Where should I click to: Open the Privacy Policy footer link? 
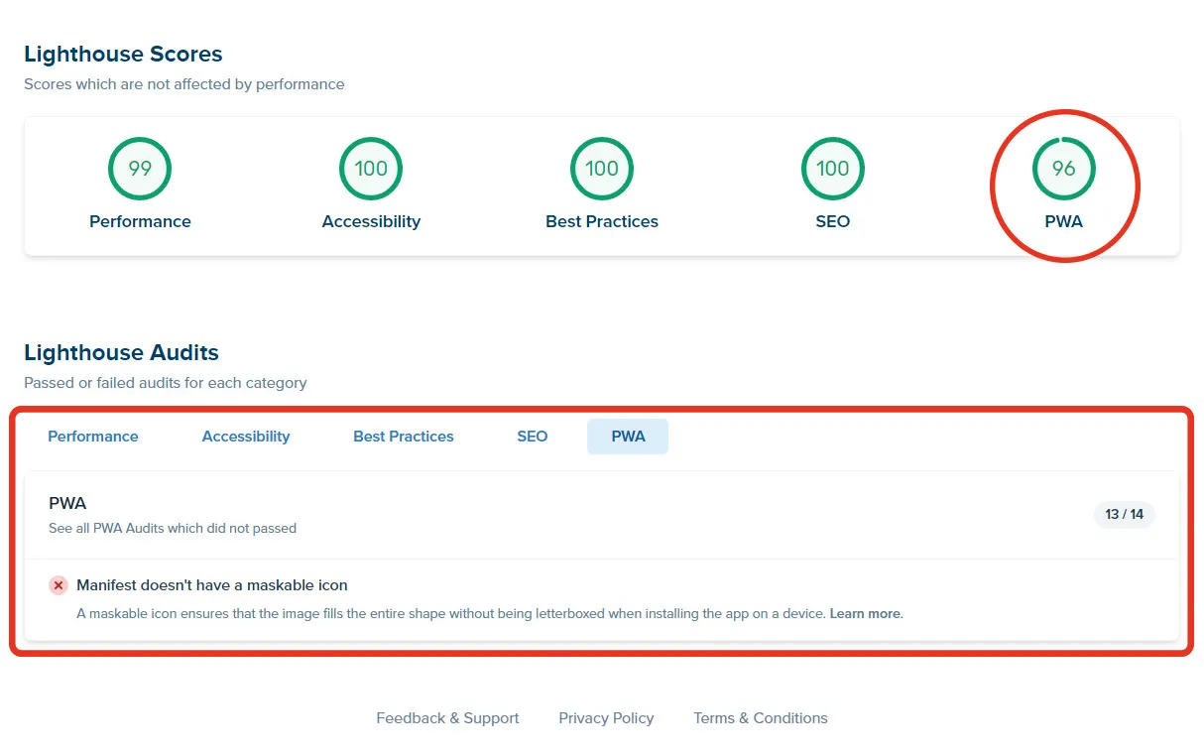606,718
